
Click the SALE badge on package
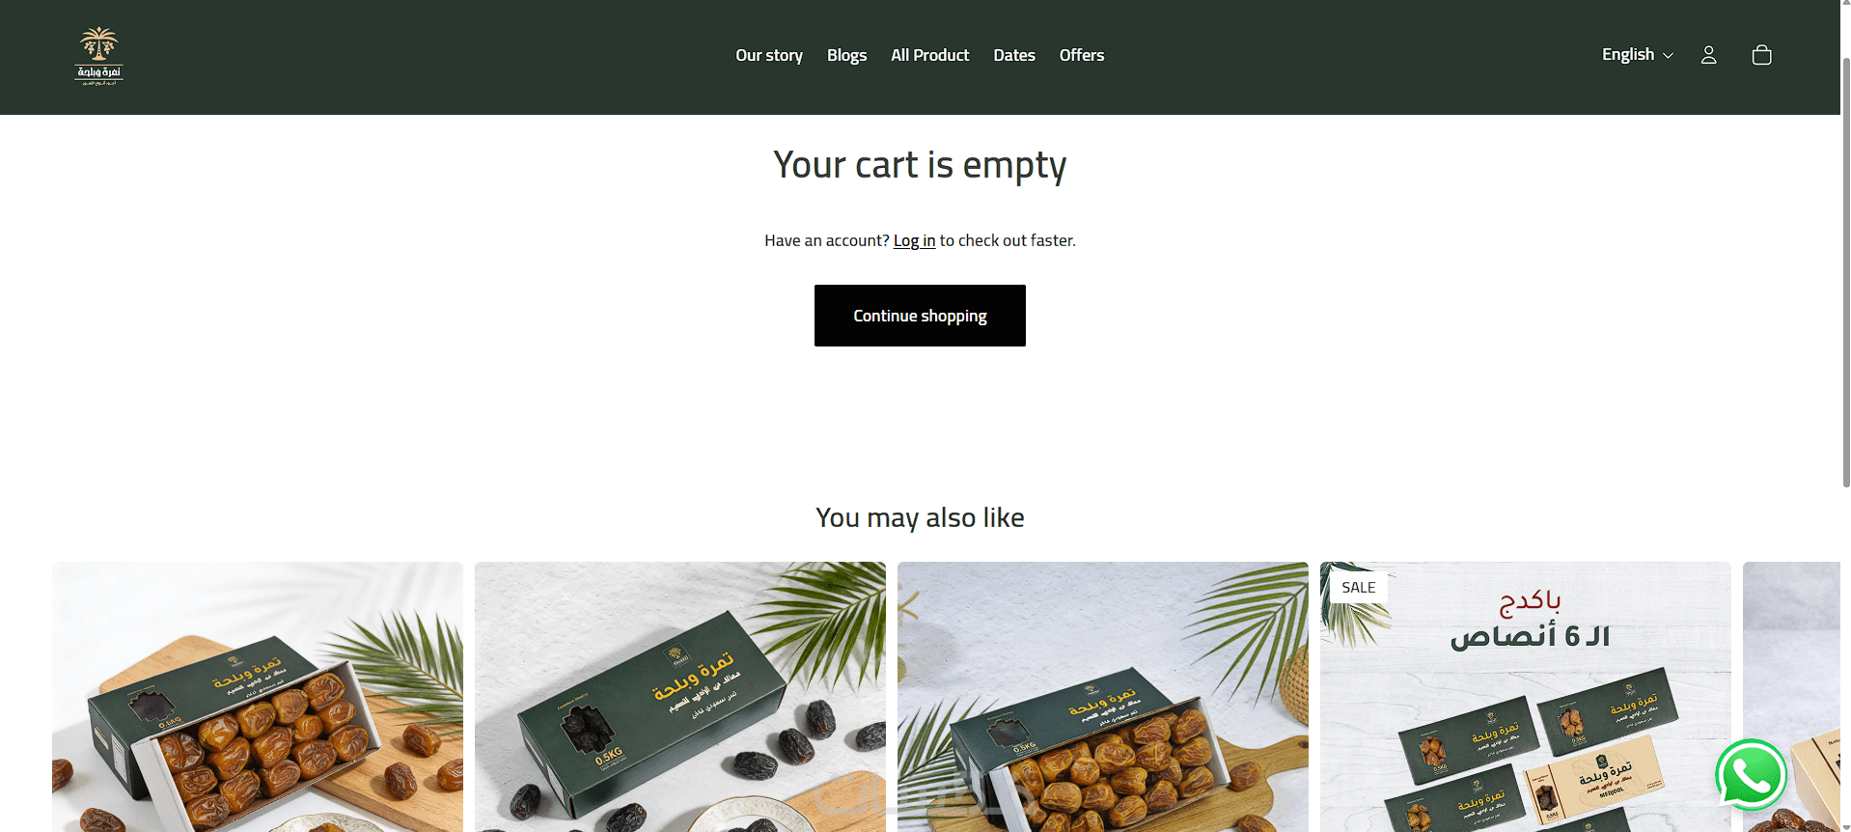click(1358, 587)
